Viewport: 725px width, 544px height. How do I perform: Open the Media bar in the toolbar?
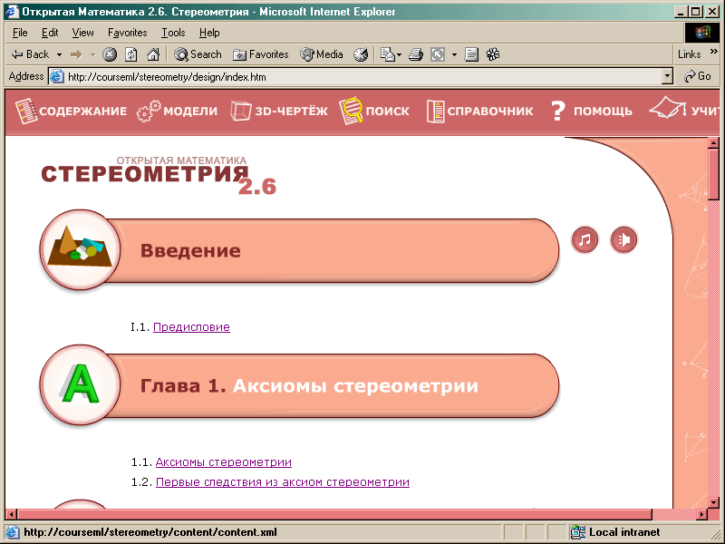click(x=322, y=54)
